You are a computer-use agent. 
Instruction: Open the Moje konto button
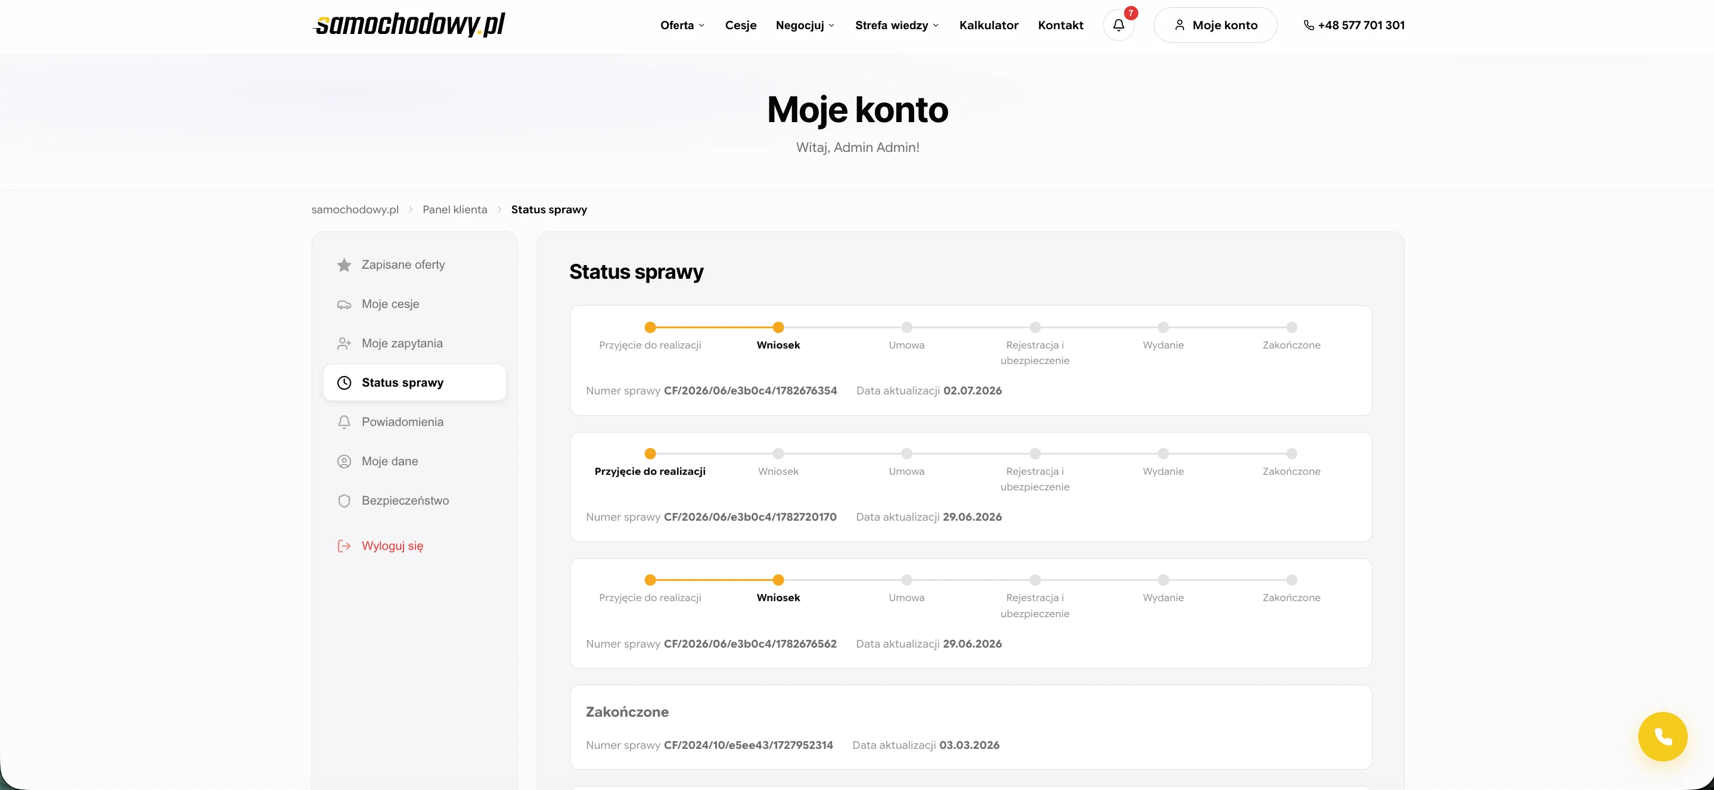tap(1215, 25)
